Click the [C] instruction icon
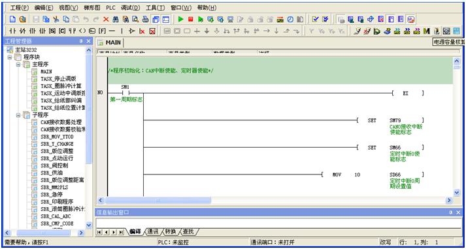 pos(62,31)
